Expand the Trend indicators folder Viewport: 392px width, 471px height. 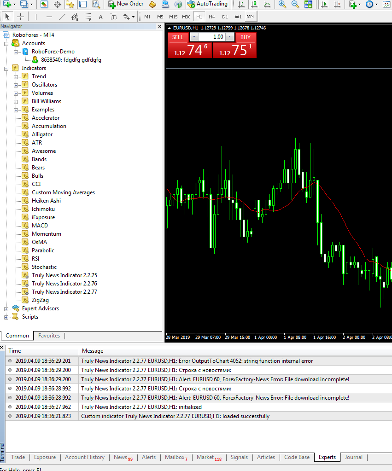16,77
